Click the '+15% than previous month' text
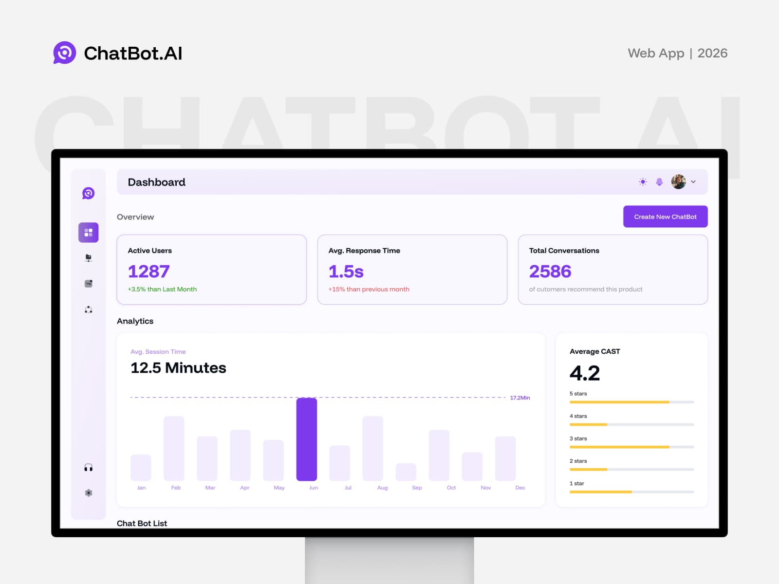Image resolution: width=779 pixels, height=584 pixels. click(x=369, y=289)
